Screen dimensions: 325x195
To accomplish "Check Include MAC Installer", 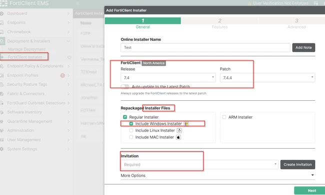I will pos(131,137).
